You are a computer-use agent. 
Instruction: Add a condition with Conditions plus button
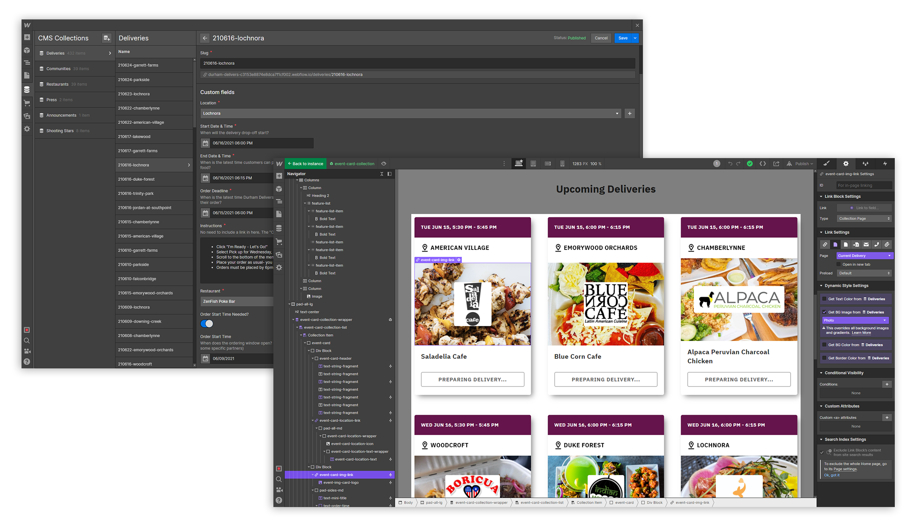click(x=887, y=384)
